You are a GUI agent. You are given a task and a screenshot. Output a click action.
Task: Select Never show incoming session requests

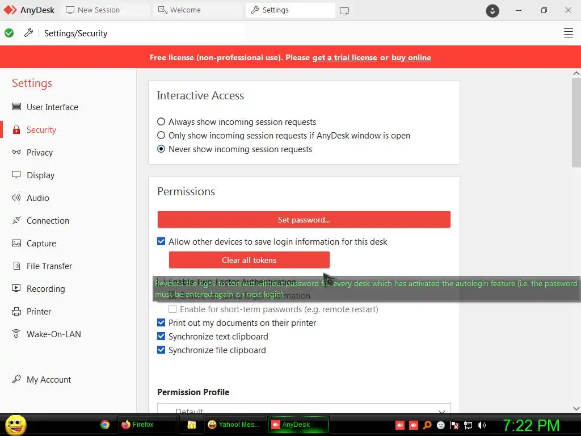(x=161, y=149)
